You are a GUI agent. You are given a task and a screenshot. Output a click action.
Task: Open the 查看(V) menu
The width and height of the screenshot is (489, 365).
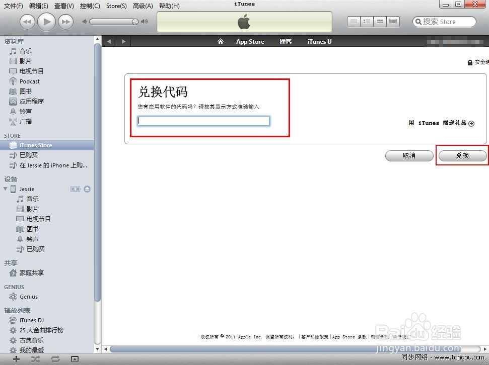(64, 6)
